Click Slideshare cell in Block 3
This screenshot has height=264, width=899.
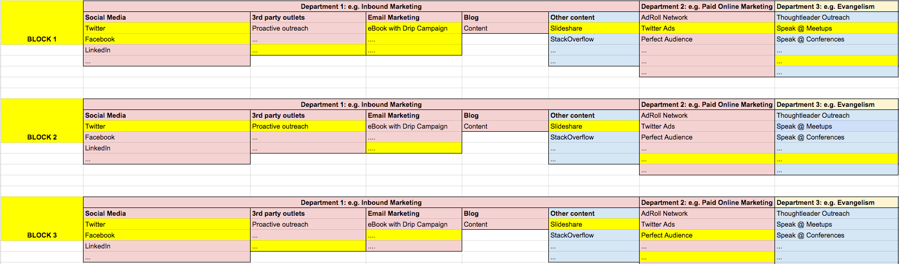pyautogui.click(x=593, y=224)
